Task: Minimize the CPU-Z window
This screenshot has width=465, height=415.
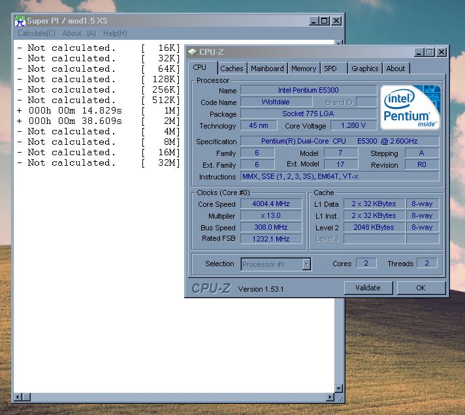Action: [419, 52]
